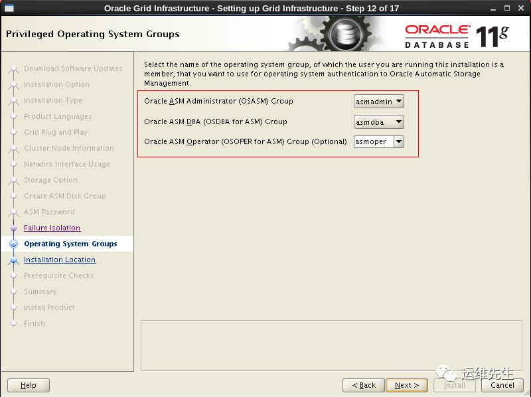Click the disabled Install button
531x397 pixels.
click(454, 385)
